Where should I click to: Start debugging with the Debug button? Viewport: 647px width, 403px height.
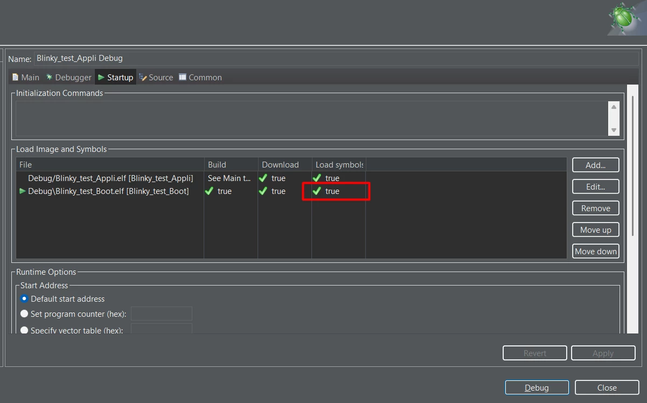point(537,387)
